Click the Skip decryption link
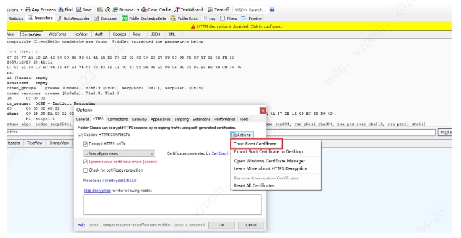 (97, 191)
